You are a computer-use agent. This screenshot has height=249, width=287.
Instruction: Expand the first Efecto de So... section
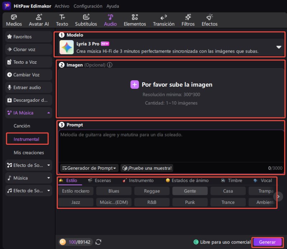pyautogui.click(x=48, y=165)
